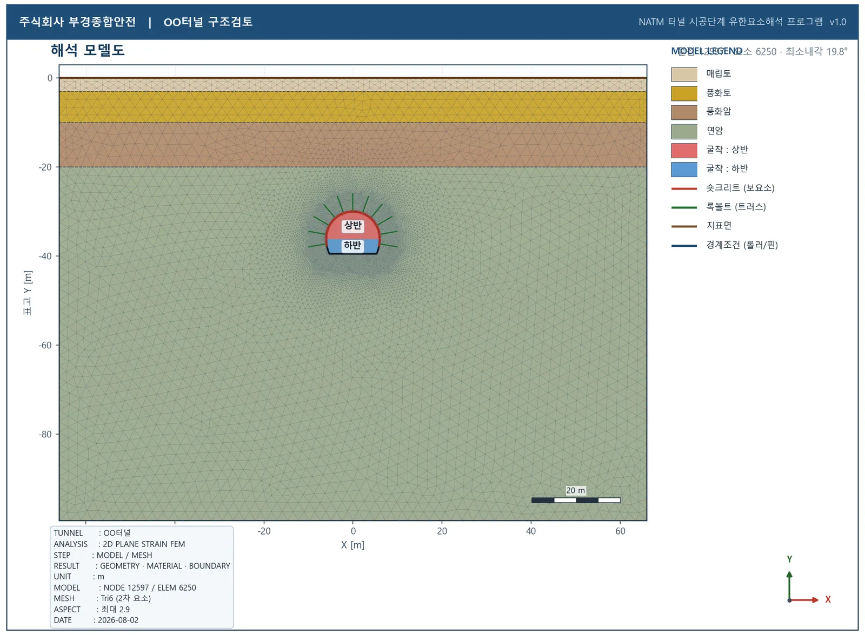This screenshot has width=865, height=635.
Task: Click the 20 m scale bar
Action: point(576,500)
